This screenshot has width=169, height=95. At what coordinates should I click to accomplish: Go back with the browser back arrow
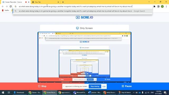pos(3,6)
